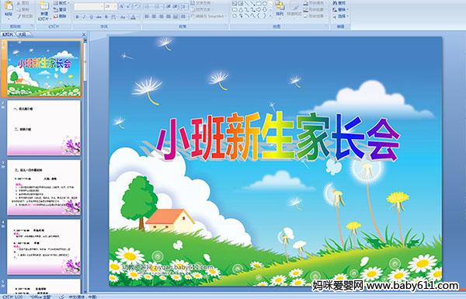Open the font size dropdown

coord(115,6)
